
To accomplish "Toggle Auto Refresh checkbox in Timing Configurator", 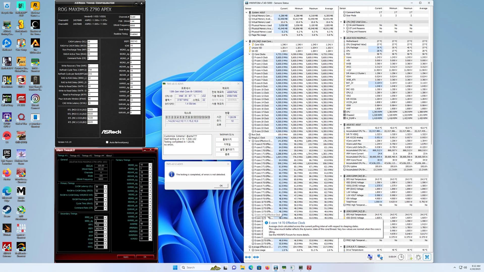I will pyautogui.click(x=107, y=142).
